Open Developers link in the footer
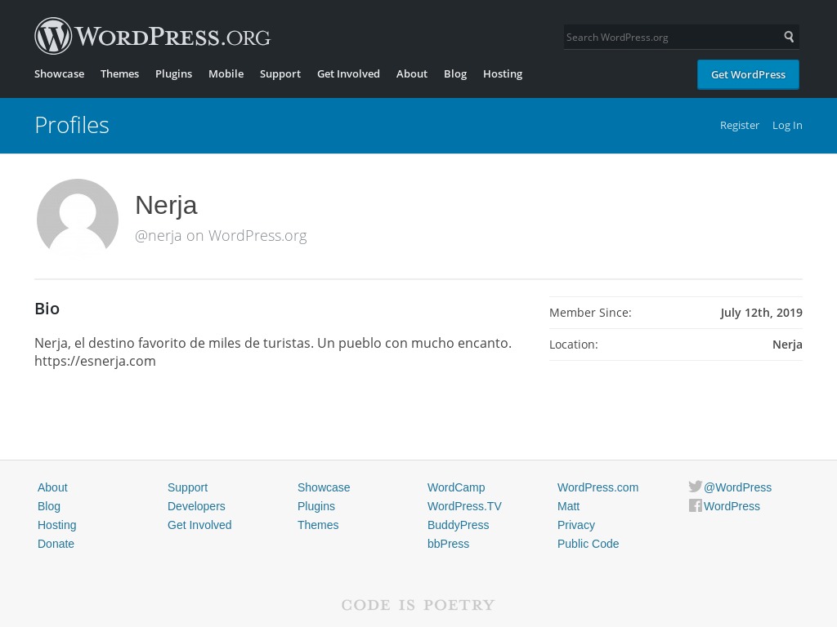This screenshot has height=627, width=837. point(196,506)
